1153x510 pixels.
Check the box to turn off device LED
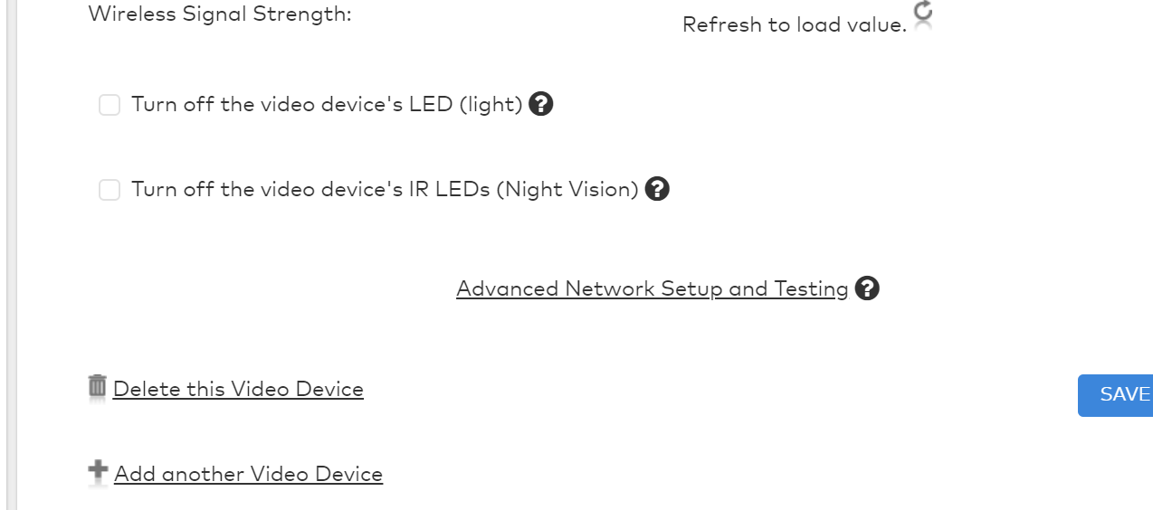[x=110, y=105]
